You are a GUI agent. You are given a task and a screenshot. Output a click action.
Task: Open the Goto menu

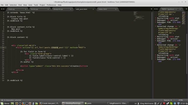tap(30, 5)
